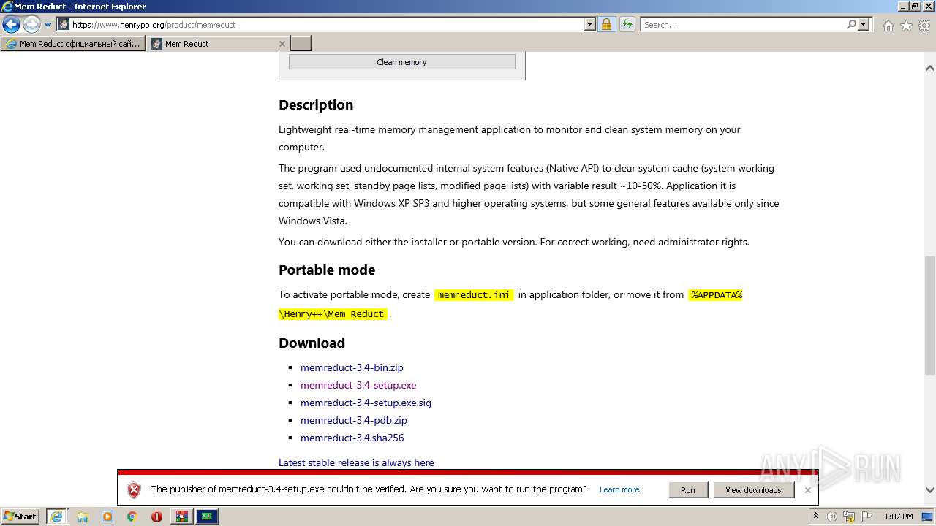The width and height of the screenshot is (936, 526).
Task: Open the Windows Start menu
Action: [20, 517]
